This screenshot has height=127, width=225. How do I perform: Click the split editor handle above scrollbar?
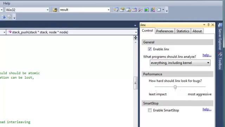point(135,38)
